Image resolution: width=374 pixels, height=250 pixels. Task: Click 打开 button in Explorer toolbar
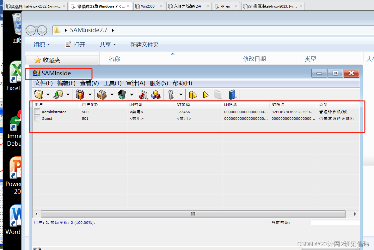75,44
